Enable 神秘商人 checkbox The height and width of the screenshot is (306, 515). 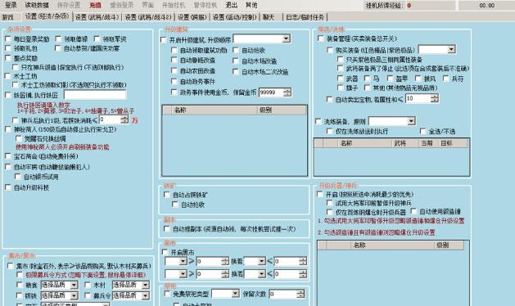(x=8, y=129)
